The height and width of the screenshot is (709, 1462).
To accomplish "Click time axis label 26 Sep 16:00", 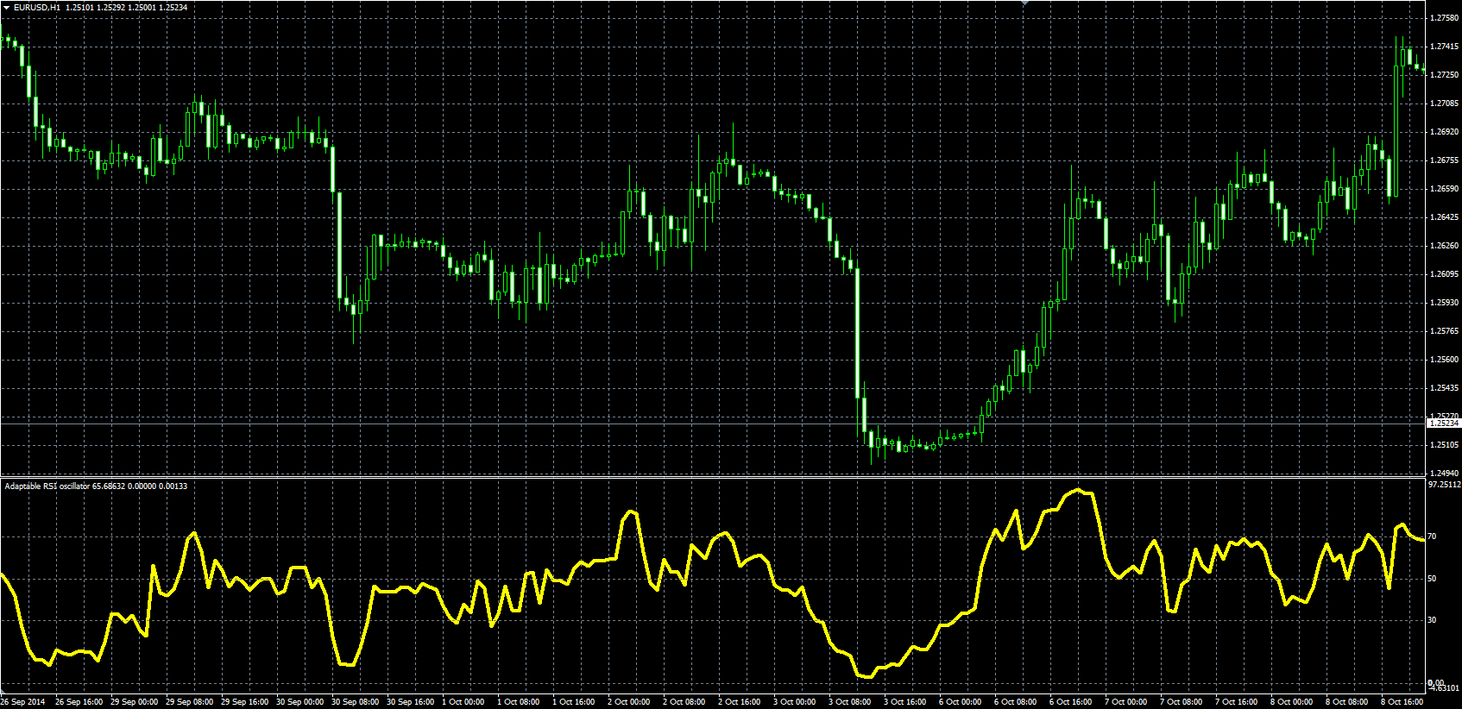I will point(79,702).
